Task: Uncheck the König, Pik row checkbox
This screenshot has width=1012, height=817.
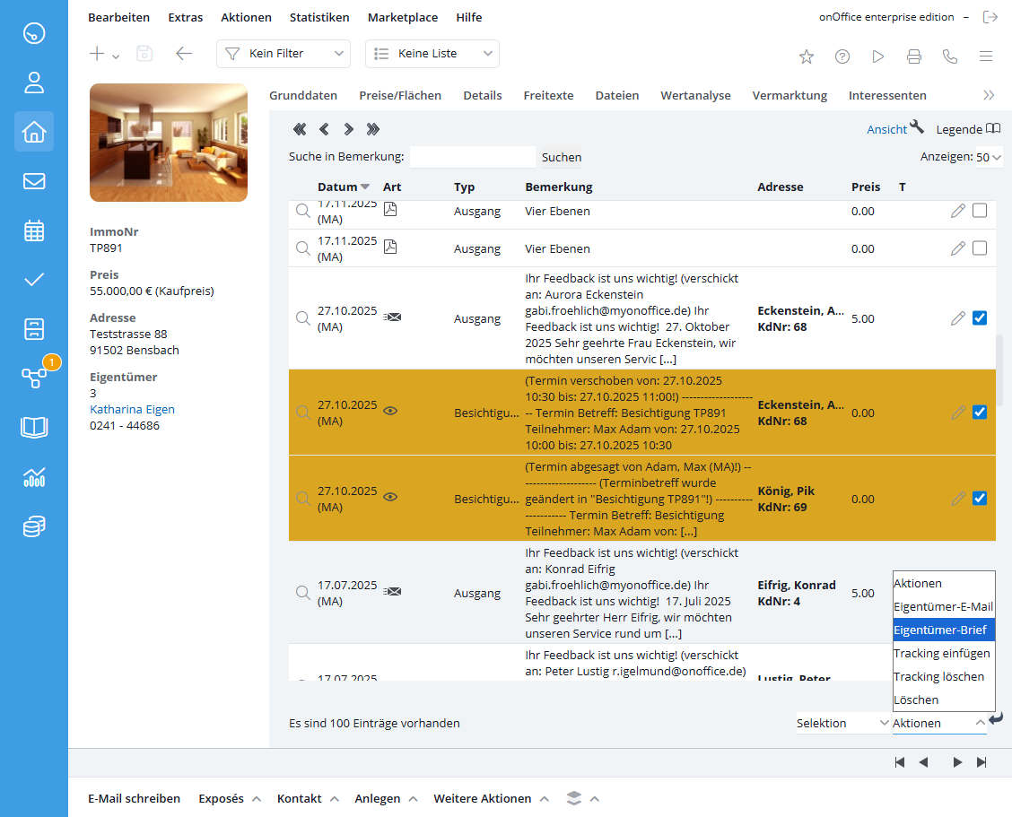Action: click(979, 499)
